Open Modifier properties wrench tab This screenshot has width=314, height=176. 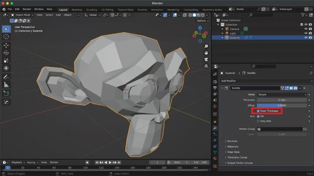coord(215,128)
